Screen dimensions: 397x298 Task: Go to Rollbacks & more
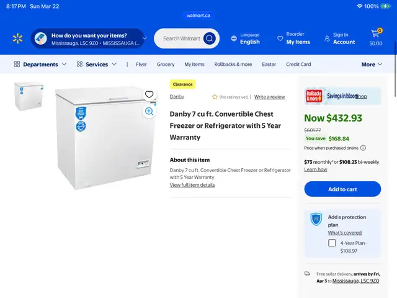[233, 64]
